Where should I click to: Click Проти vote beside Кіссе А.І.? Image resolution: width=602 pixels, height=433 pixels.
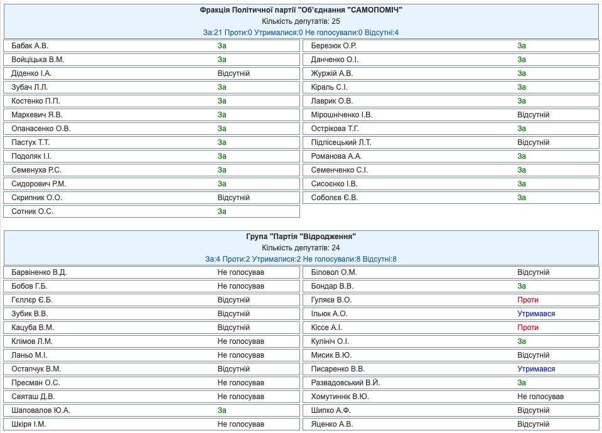[x=528, y=328]
